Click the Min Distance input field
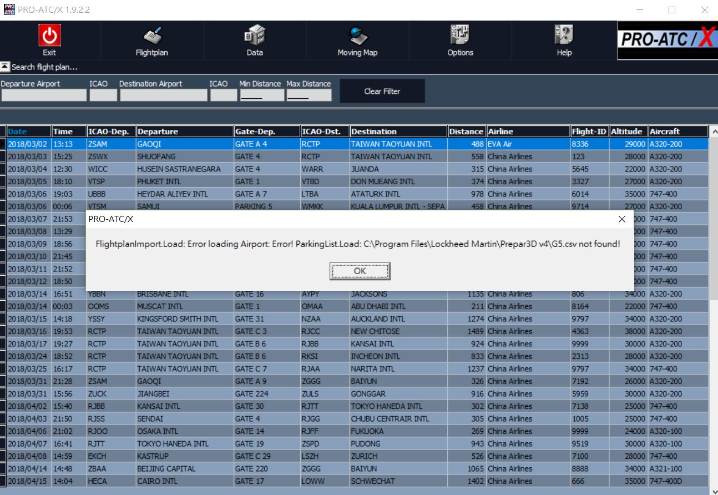Image resolution: width=718 pixels, height=495 pixels. (x=261, y=95)
